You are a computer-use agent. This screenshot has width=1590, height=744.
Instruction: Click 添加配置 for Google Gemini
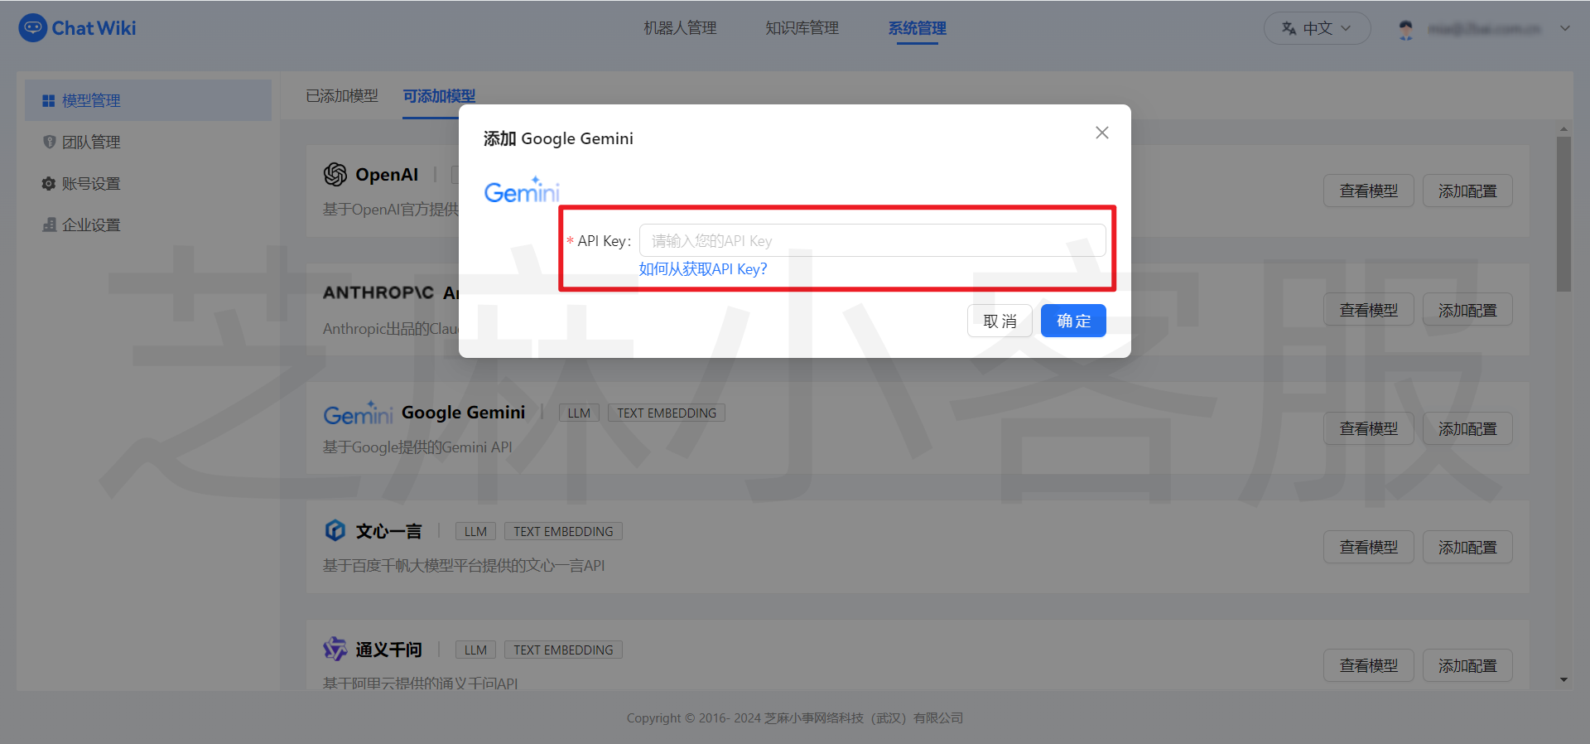[x=1467, y=428]
